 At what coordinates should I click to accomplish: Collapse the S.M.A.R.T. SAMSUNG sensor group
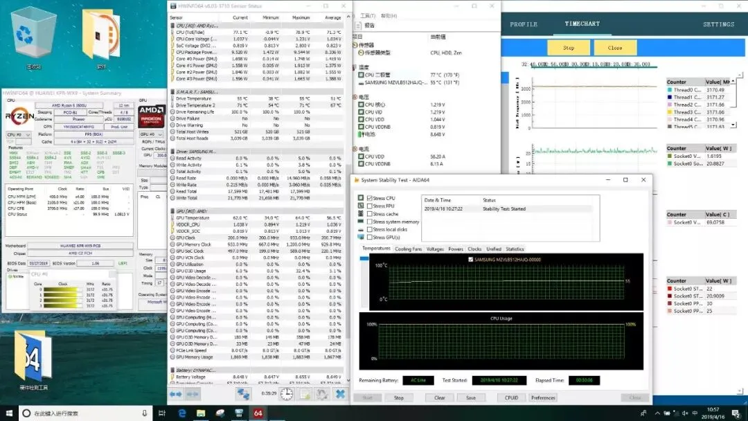(172, 91)
